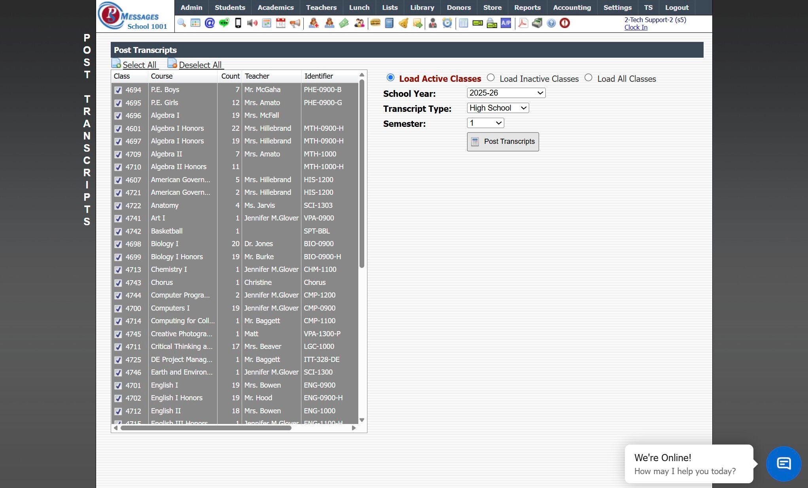Click the alarm clock icon
The width and height of the screenshot is (808, 488).
pos(447,23)
